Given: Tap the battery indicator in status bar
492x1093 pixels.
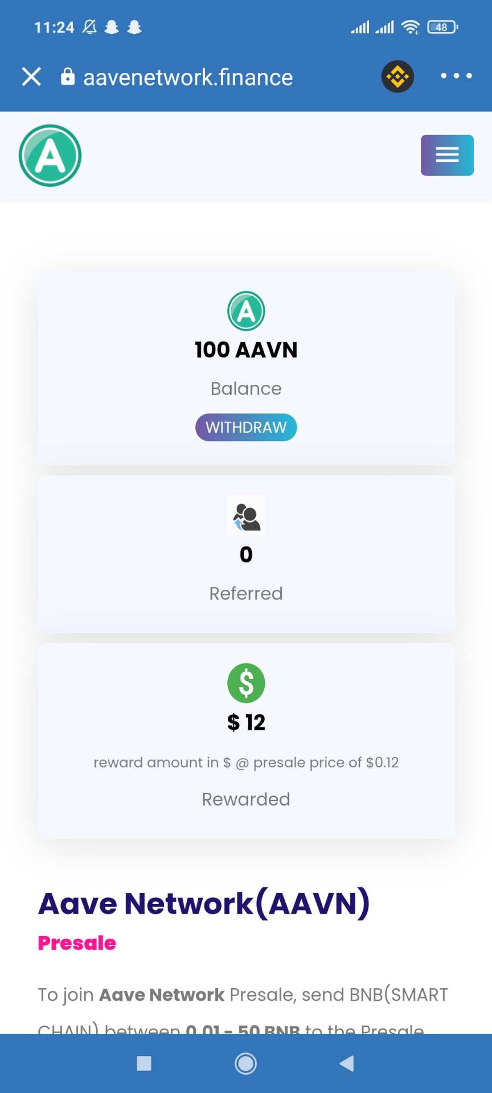Looking at the screenshot, I should [442, 27].
